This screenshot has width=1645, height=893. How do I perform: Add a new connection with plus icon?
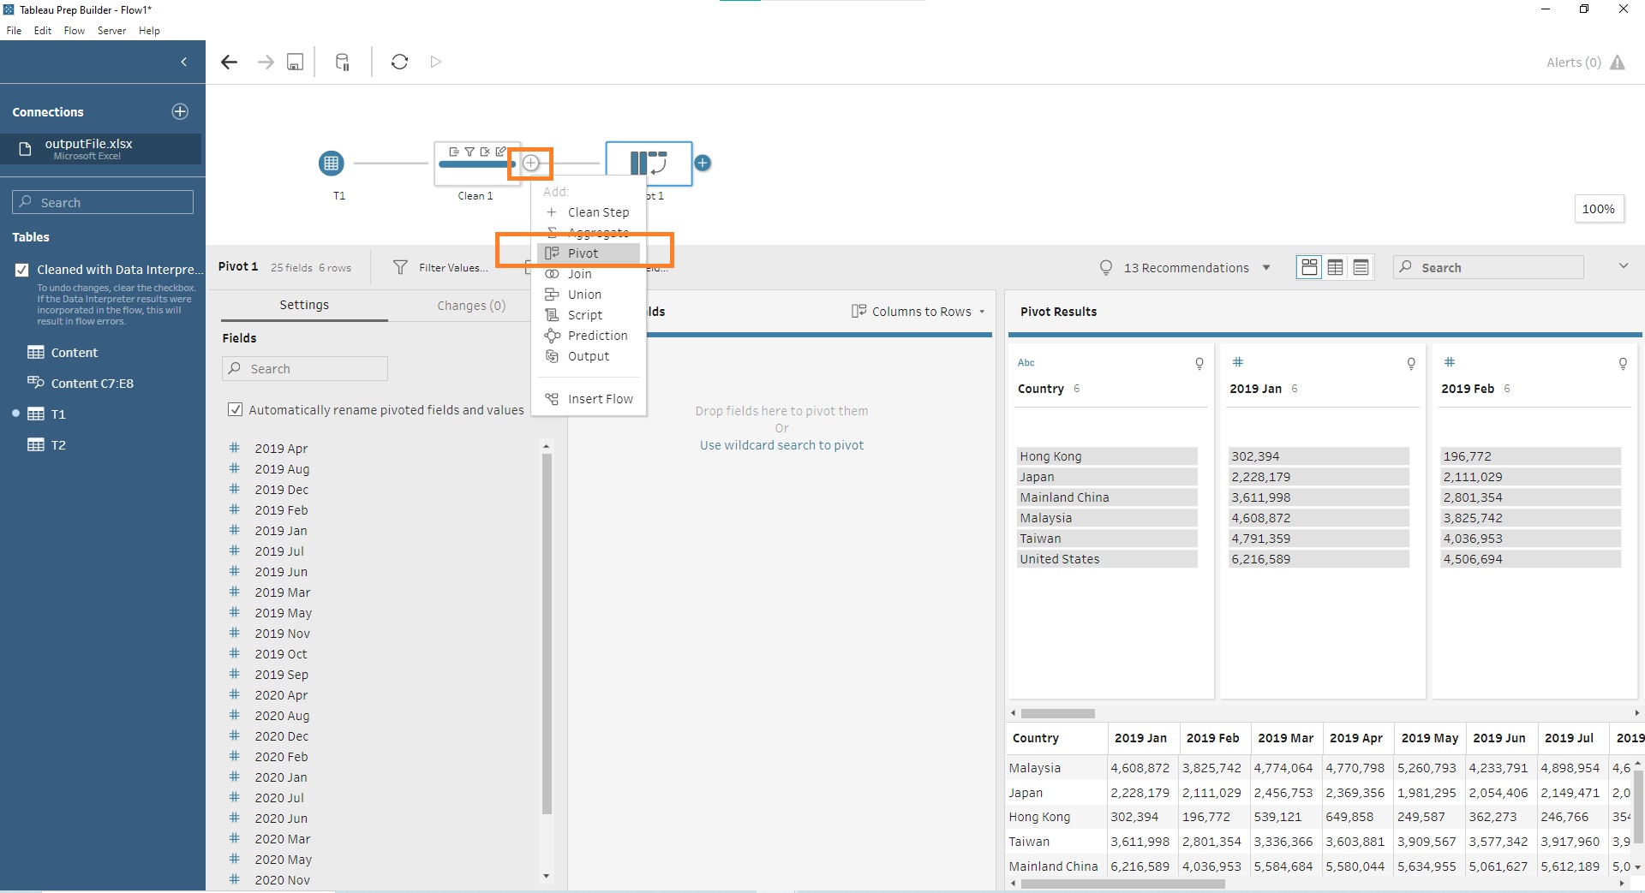(x=180, y=111)
